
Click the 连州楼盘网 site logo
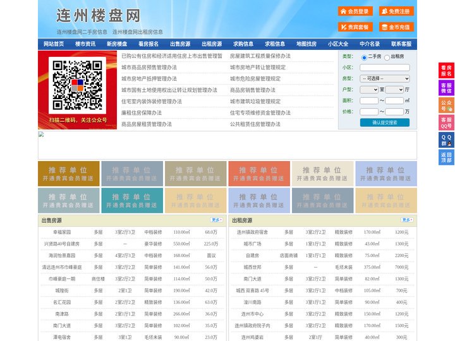pos(99,16)
